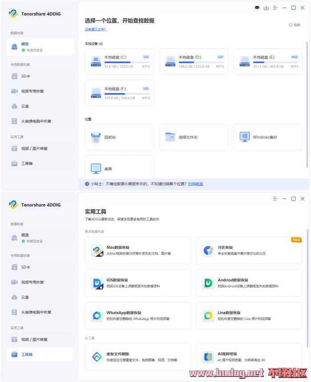Click the 扫描磁盘 link in the tip bar
Screen dimensions: 311x382
(x=195, y=184)
